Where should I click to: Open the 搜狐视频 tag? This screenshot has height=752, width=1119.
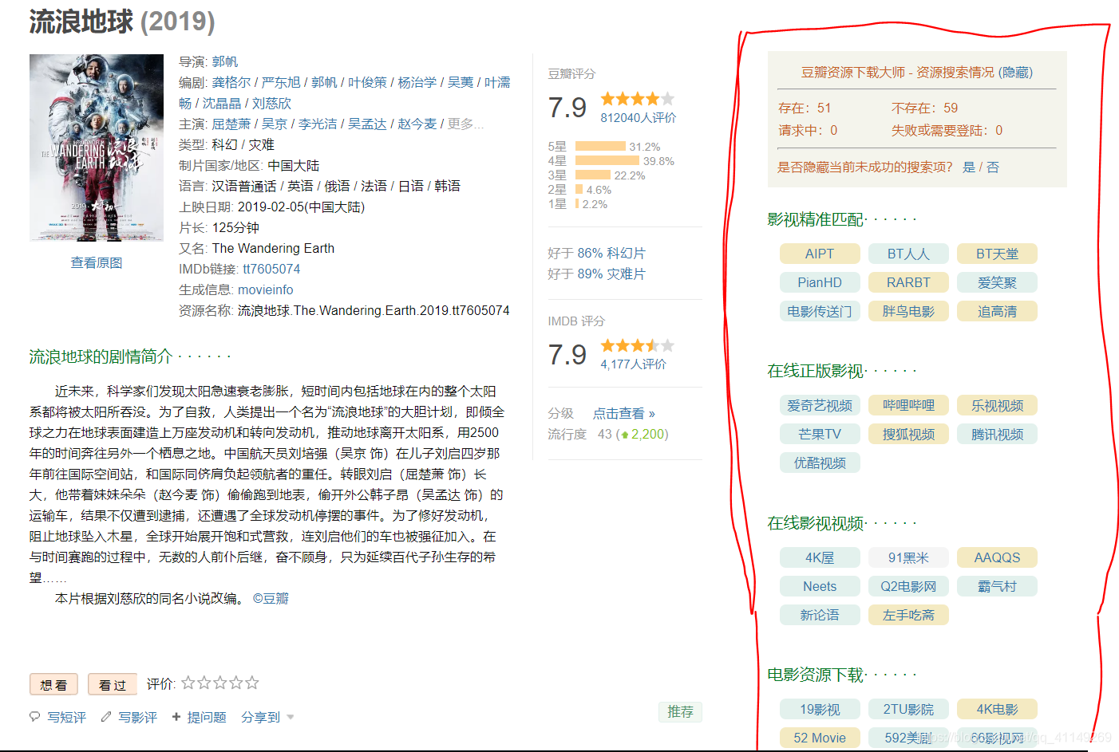point(908,434)
